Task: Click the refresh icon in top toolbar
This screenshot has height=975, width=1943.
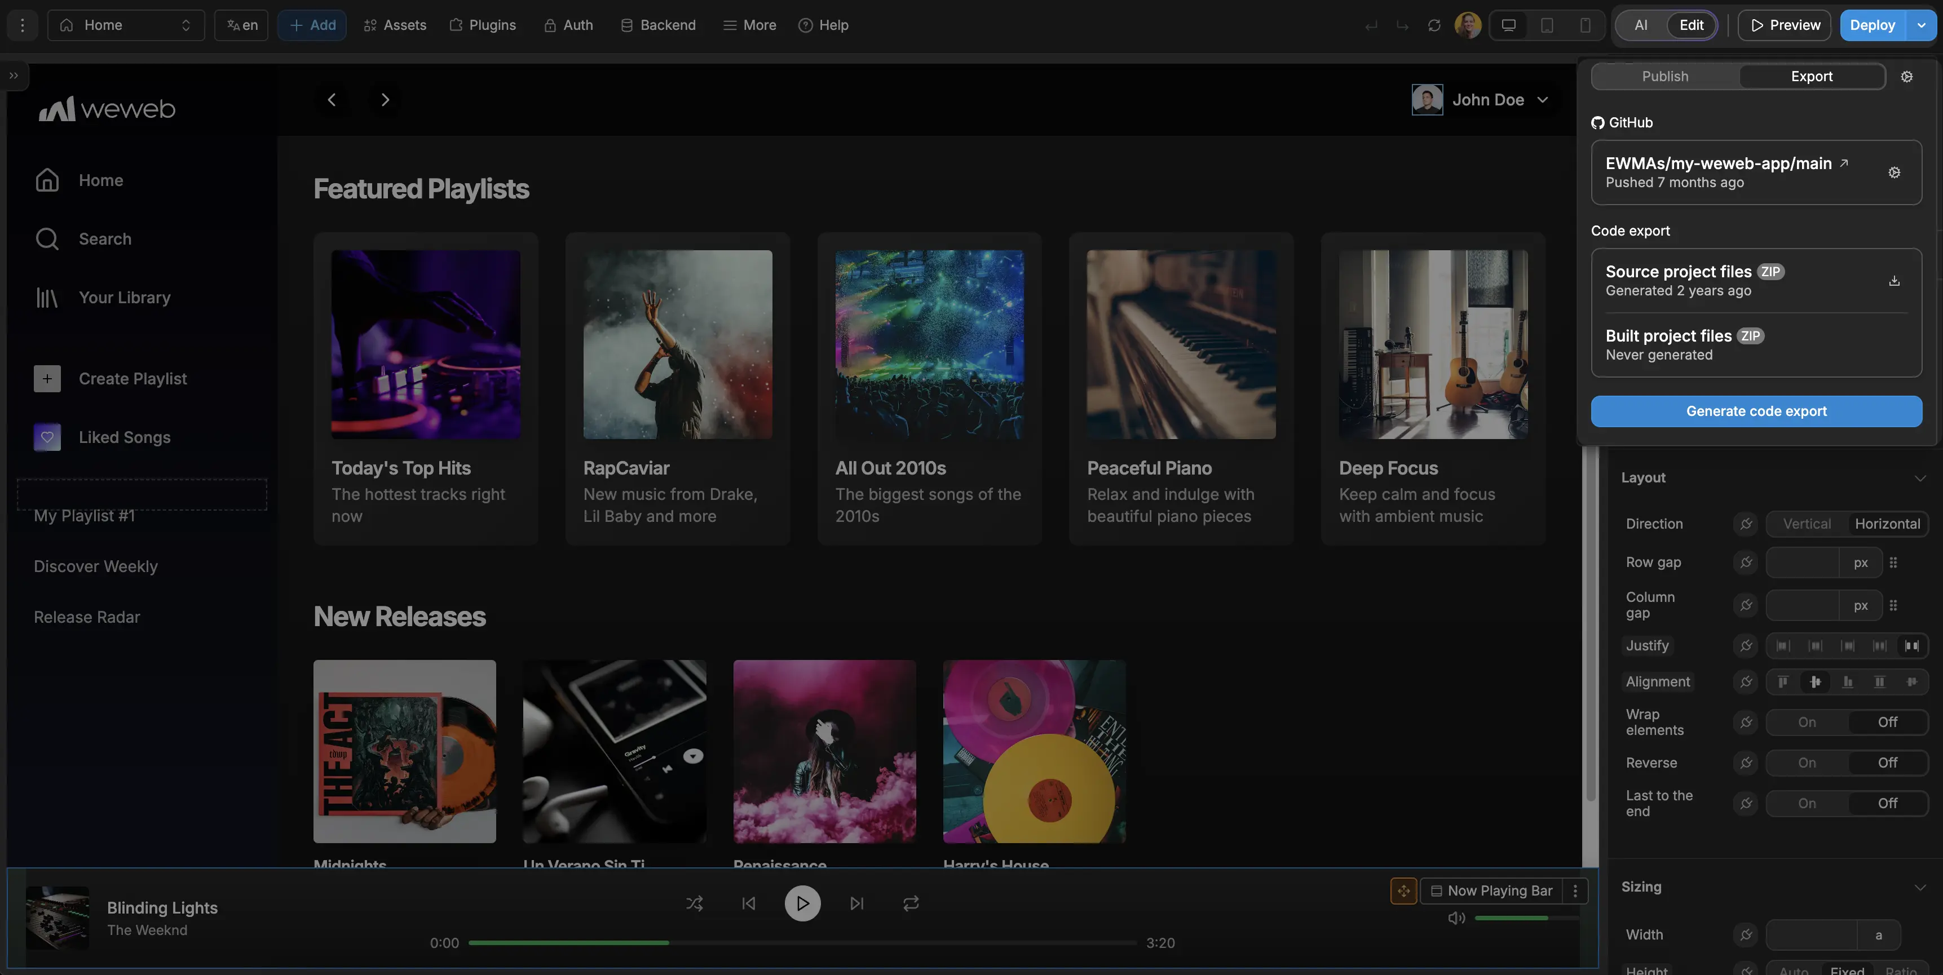Action: coord(1434,25)
